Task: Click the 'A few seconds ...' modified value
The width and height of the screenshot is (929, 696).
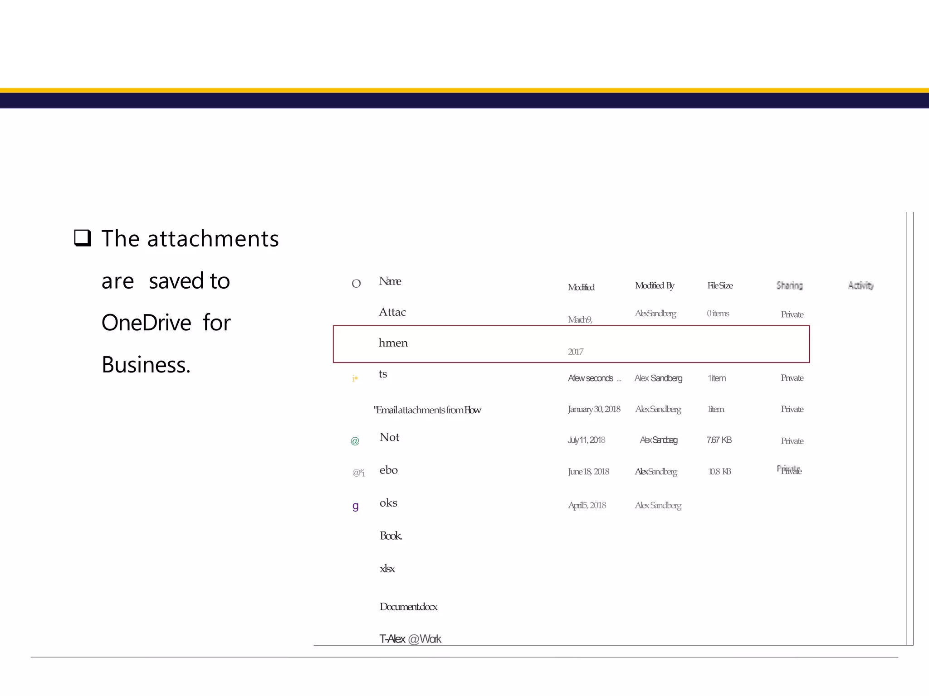Action: pos(595,378)
